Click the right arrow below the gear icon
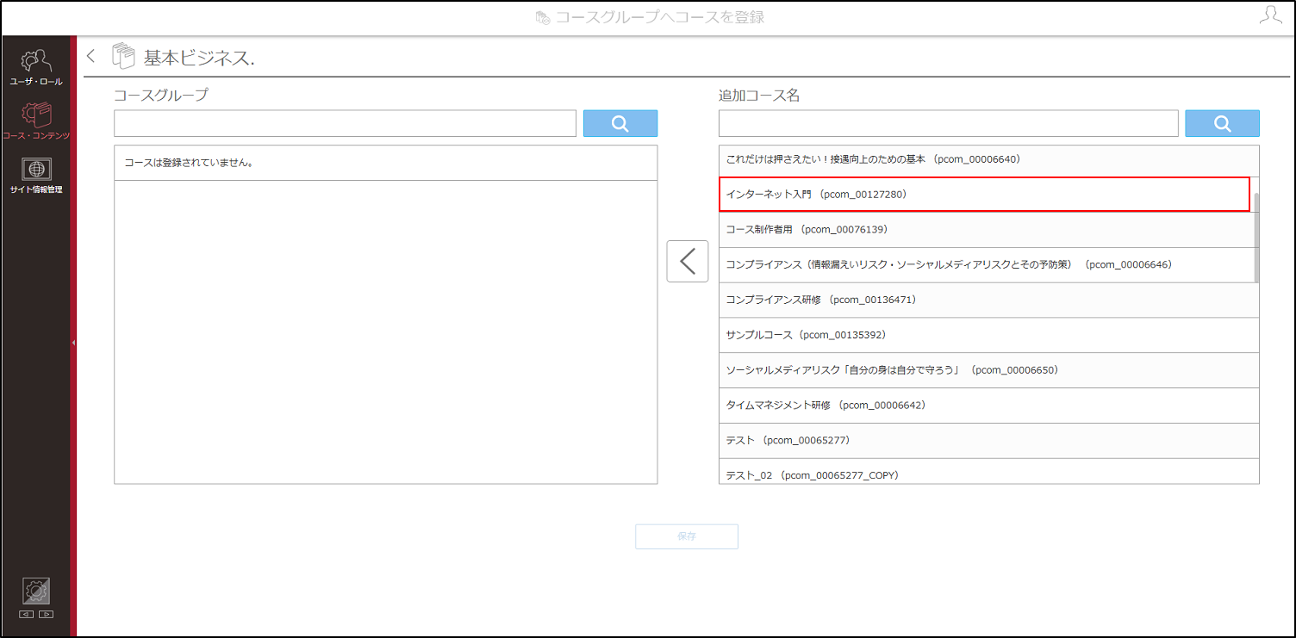 [x=46, y=614]
